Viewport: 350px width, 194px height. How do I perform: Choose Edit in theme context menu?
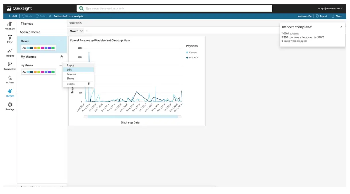69,70
